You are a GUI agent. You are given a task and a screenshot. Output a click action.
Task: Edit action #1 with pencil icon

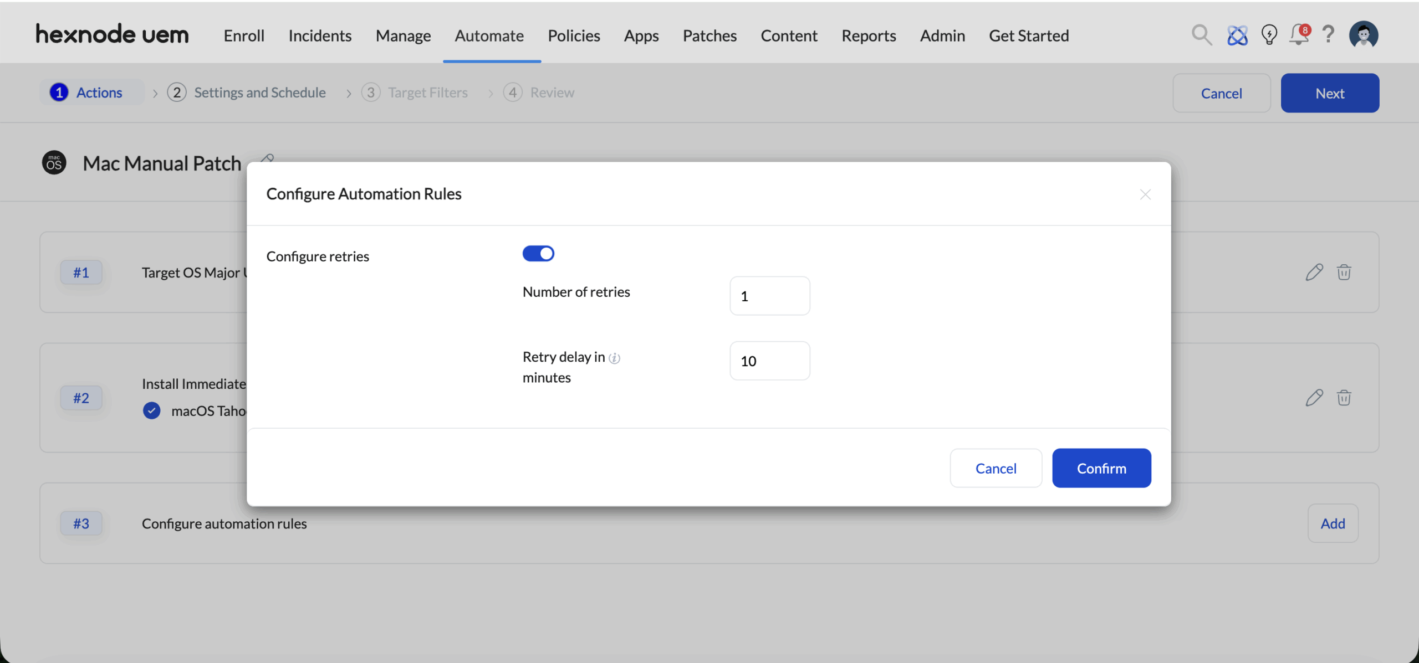(1314, 272)
